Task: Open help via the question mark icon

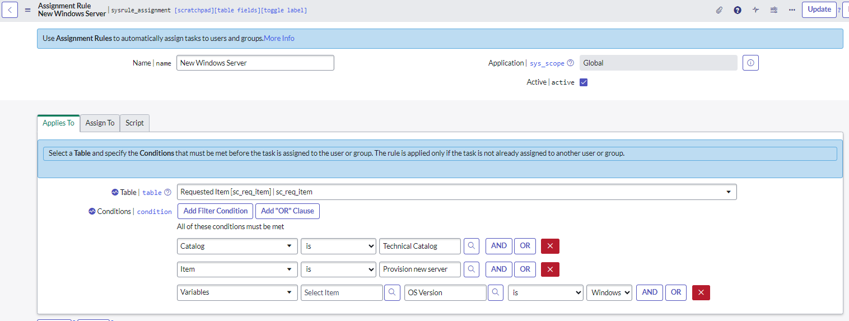Action: [738, 10]
